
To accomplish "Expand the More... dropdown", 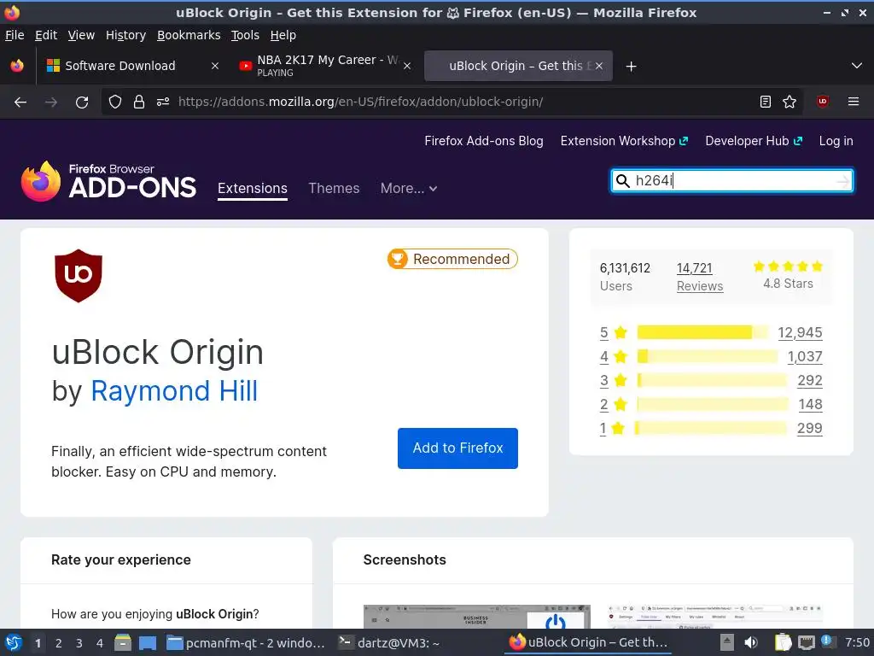I will [409, 189].
